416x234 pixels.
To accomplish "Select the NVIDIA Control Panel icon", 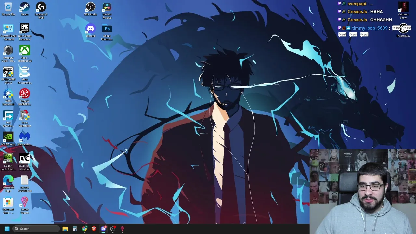I will click(8, 162).
